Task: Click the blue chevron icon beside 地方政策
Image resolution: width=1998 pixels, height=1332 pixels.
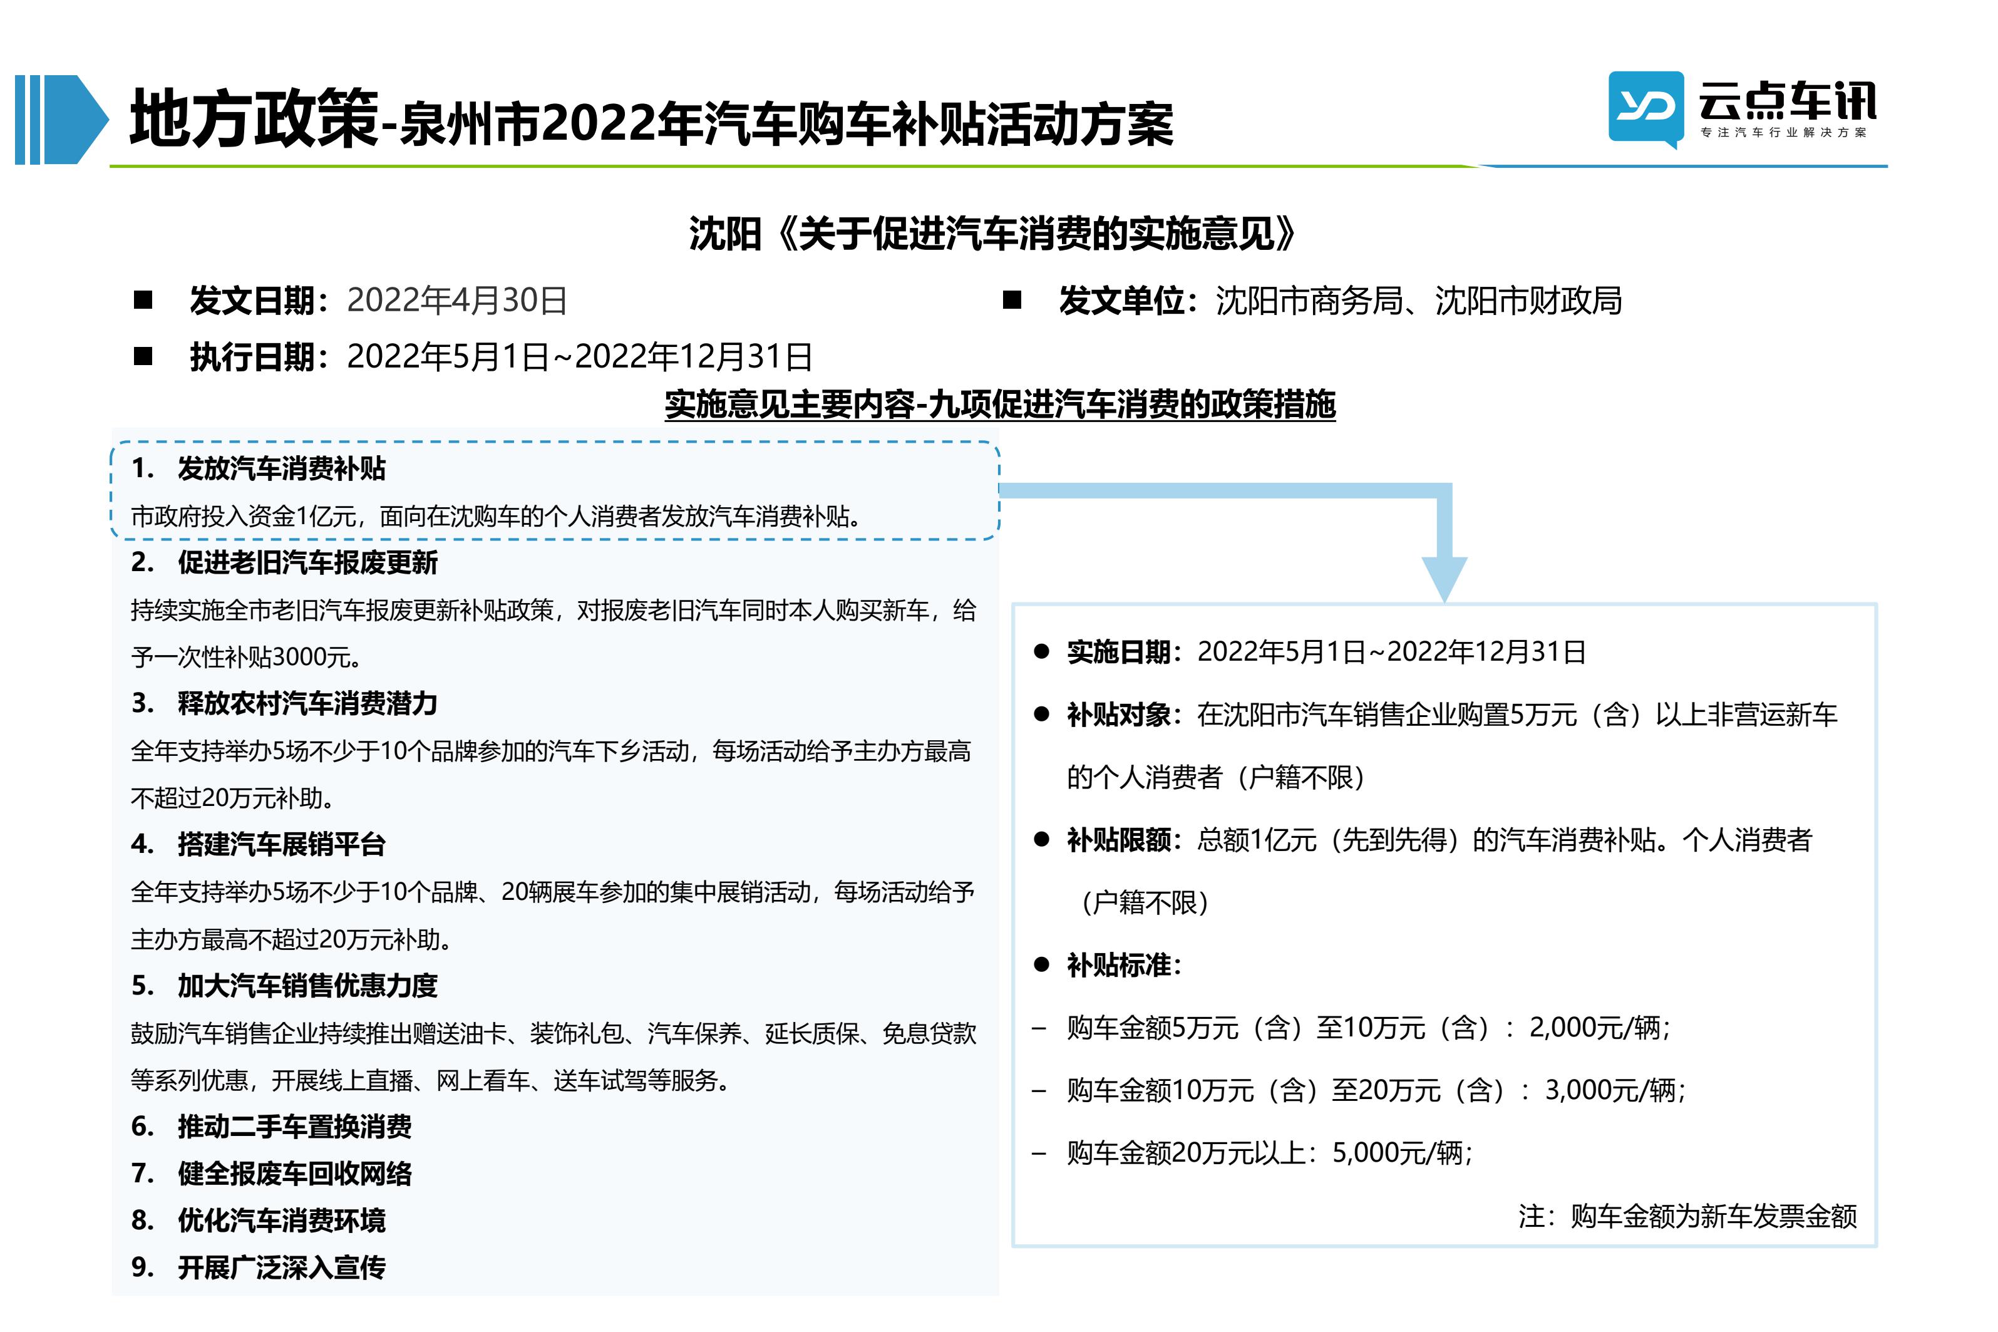Action: click(x=62, y=119)
